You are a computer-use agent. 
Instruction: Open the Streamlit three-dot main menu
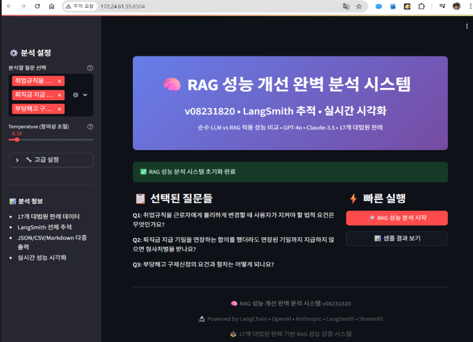[467, 26]
